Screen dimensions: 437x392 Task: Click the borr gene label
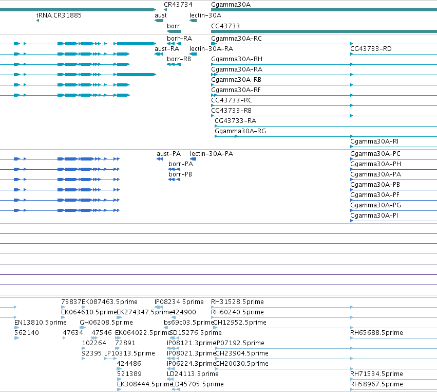point(174,26)
